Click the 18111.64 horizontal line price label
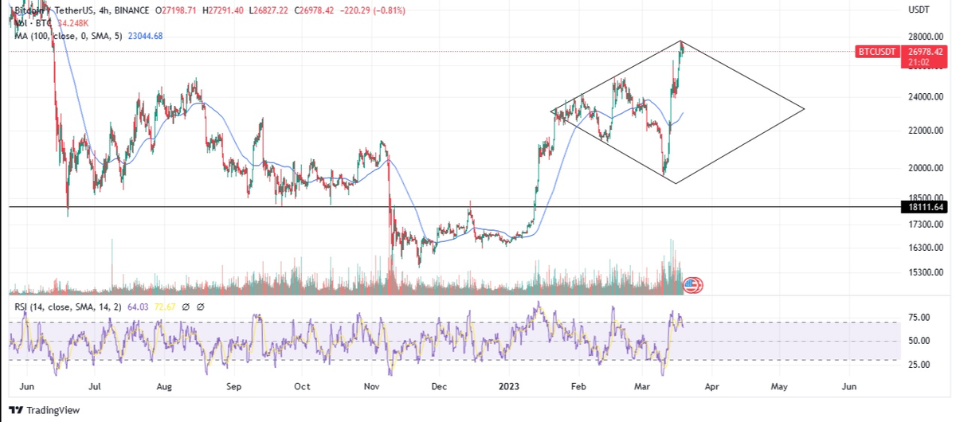 [x=926, y=207]
